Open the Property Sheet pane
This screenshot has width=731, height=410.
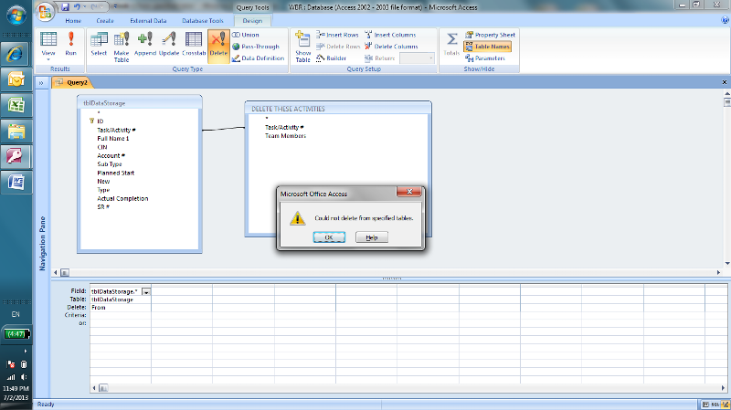[490, 35]
